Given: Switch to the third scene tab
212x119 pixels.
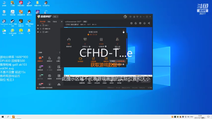Looking at the screenshot, I should coord(55,22).
